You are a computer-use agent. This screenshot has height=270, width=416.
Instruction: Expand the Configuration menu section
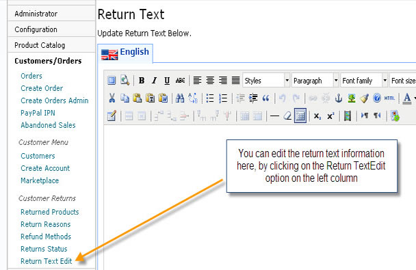51,29
